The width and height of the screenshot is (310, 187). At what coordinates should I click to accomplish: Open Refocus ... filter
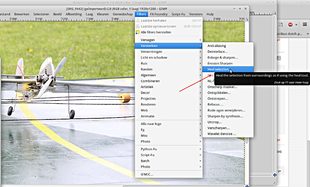(228, 104)
